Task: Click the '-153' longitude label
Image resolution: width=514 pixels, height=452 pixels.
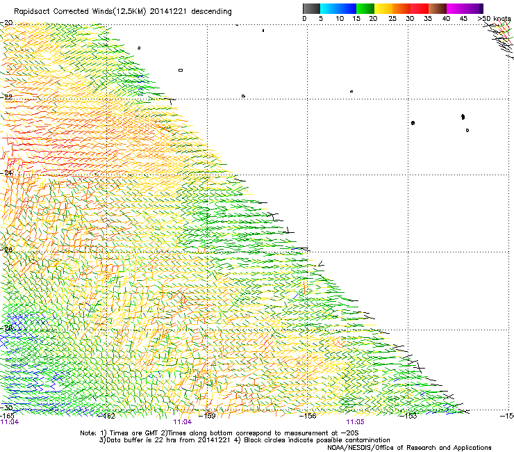Action: [x=409, y=416]
